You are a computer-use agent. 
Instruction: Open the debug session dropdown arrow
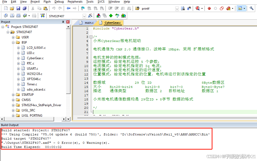point(202,8)
